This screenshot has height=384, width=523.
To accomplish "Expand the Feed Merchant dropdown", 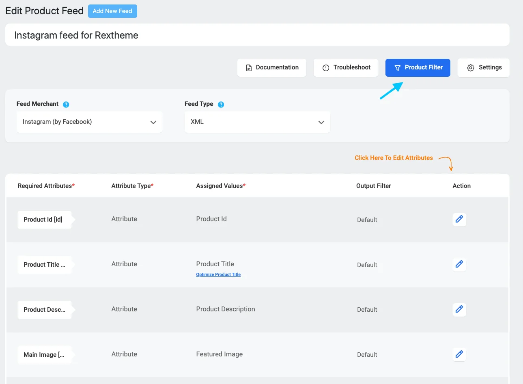I will tap(89, 122).
